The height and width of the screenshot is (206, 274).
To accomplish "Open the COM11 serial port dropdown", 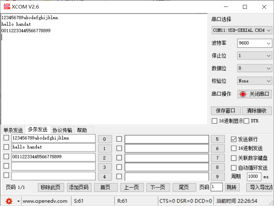I will coord(242,30).
